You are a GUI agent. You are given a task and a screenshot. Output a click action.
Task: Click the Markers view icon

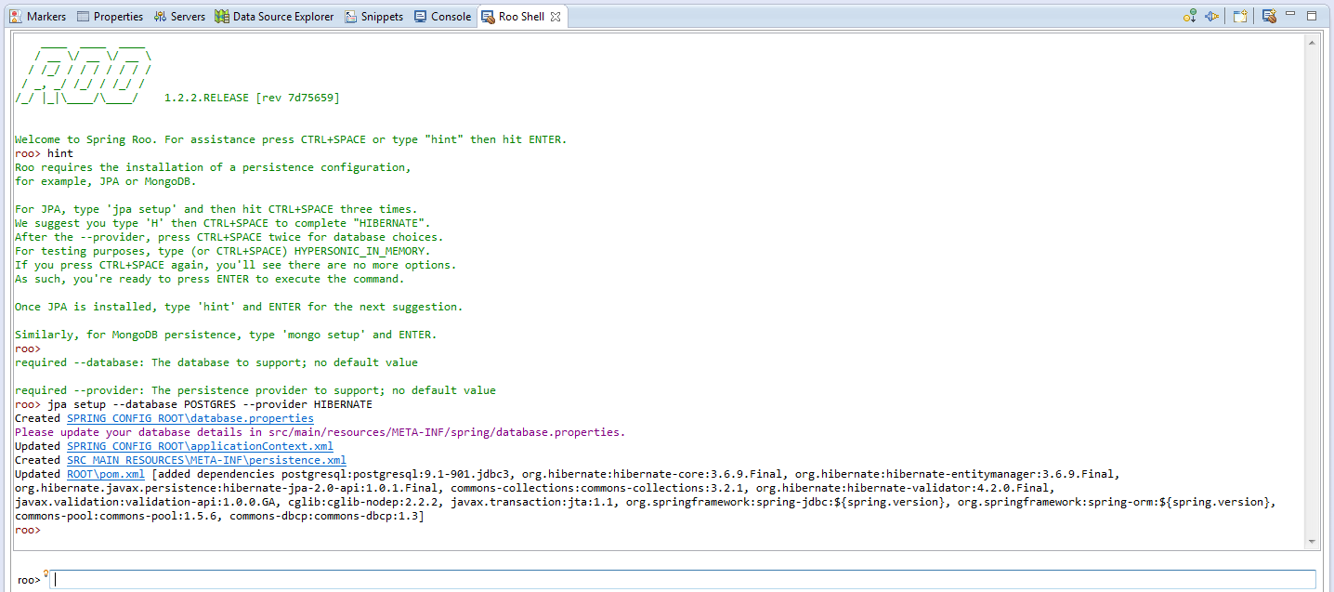tap(15, 17)
